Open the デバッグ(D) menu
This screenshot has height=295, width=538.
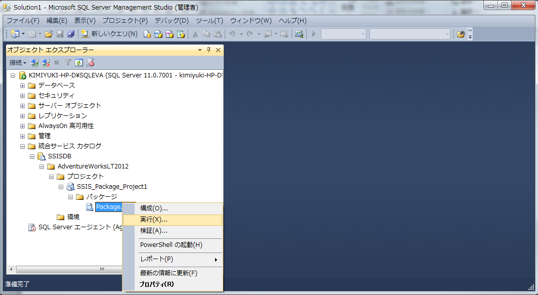pos(172,21)
